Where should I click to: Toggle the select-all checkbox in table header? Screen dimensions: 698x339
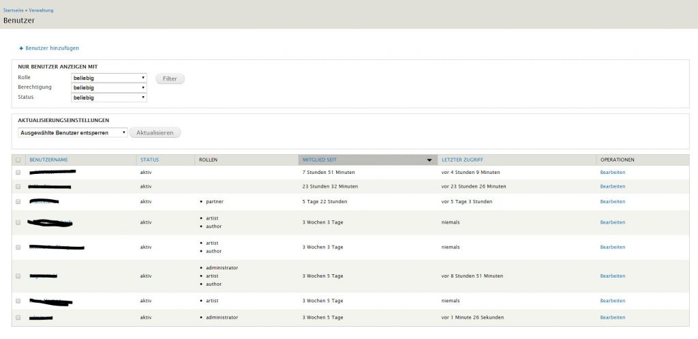coord(18,160)
